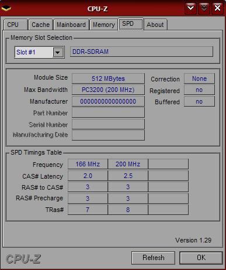Screen dimensions: 226x270
Task: Click the RAS# Precharge value under 200 MHz
Action: coord(128,199)
